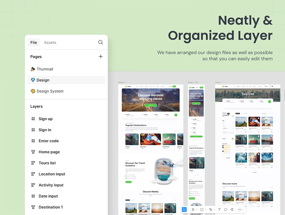Open the Design System page
Screen dimensions: 285x215
click(50, 91)
